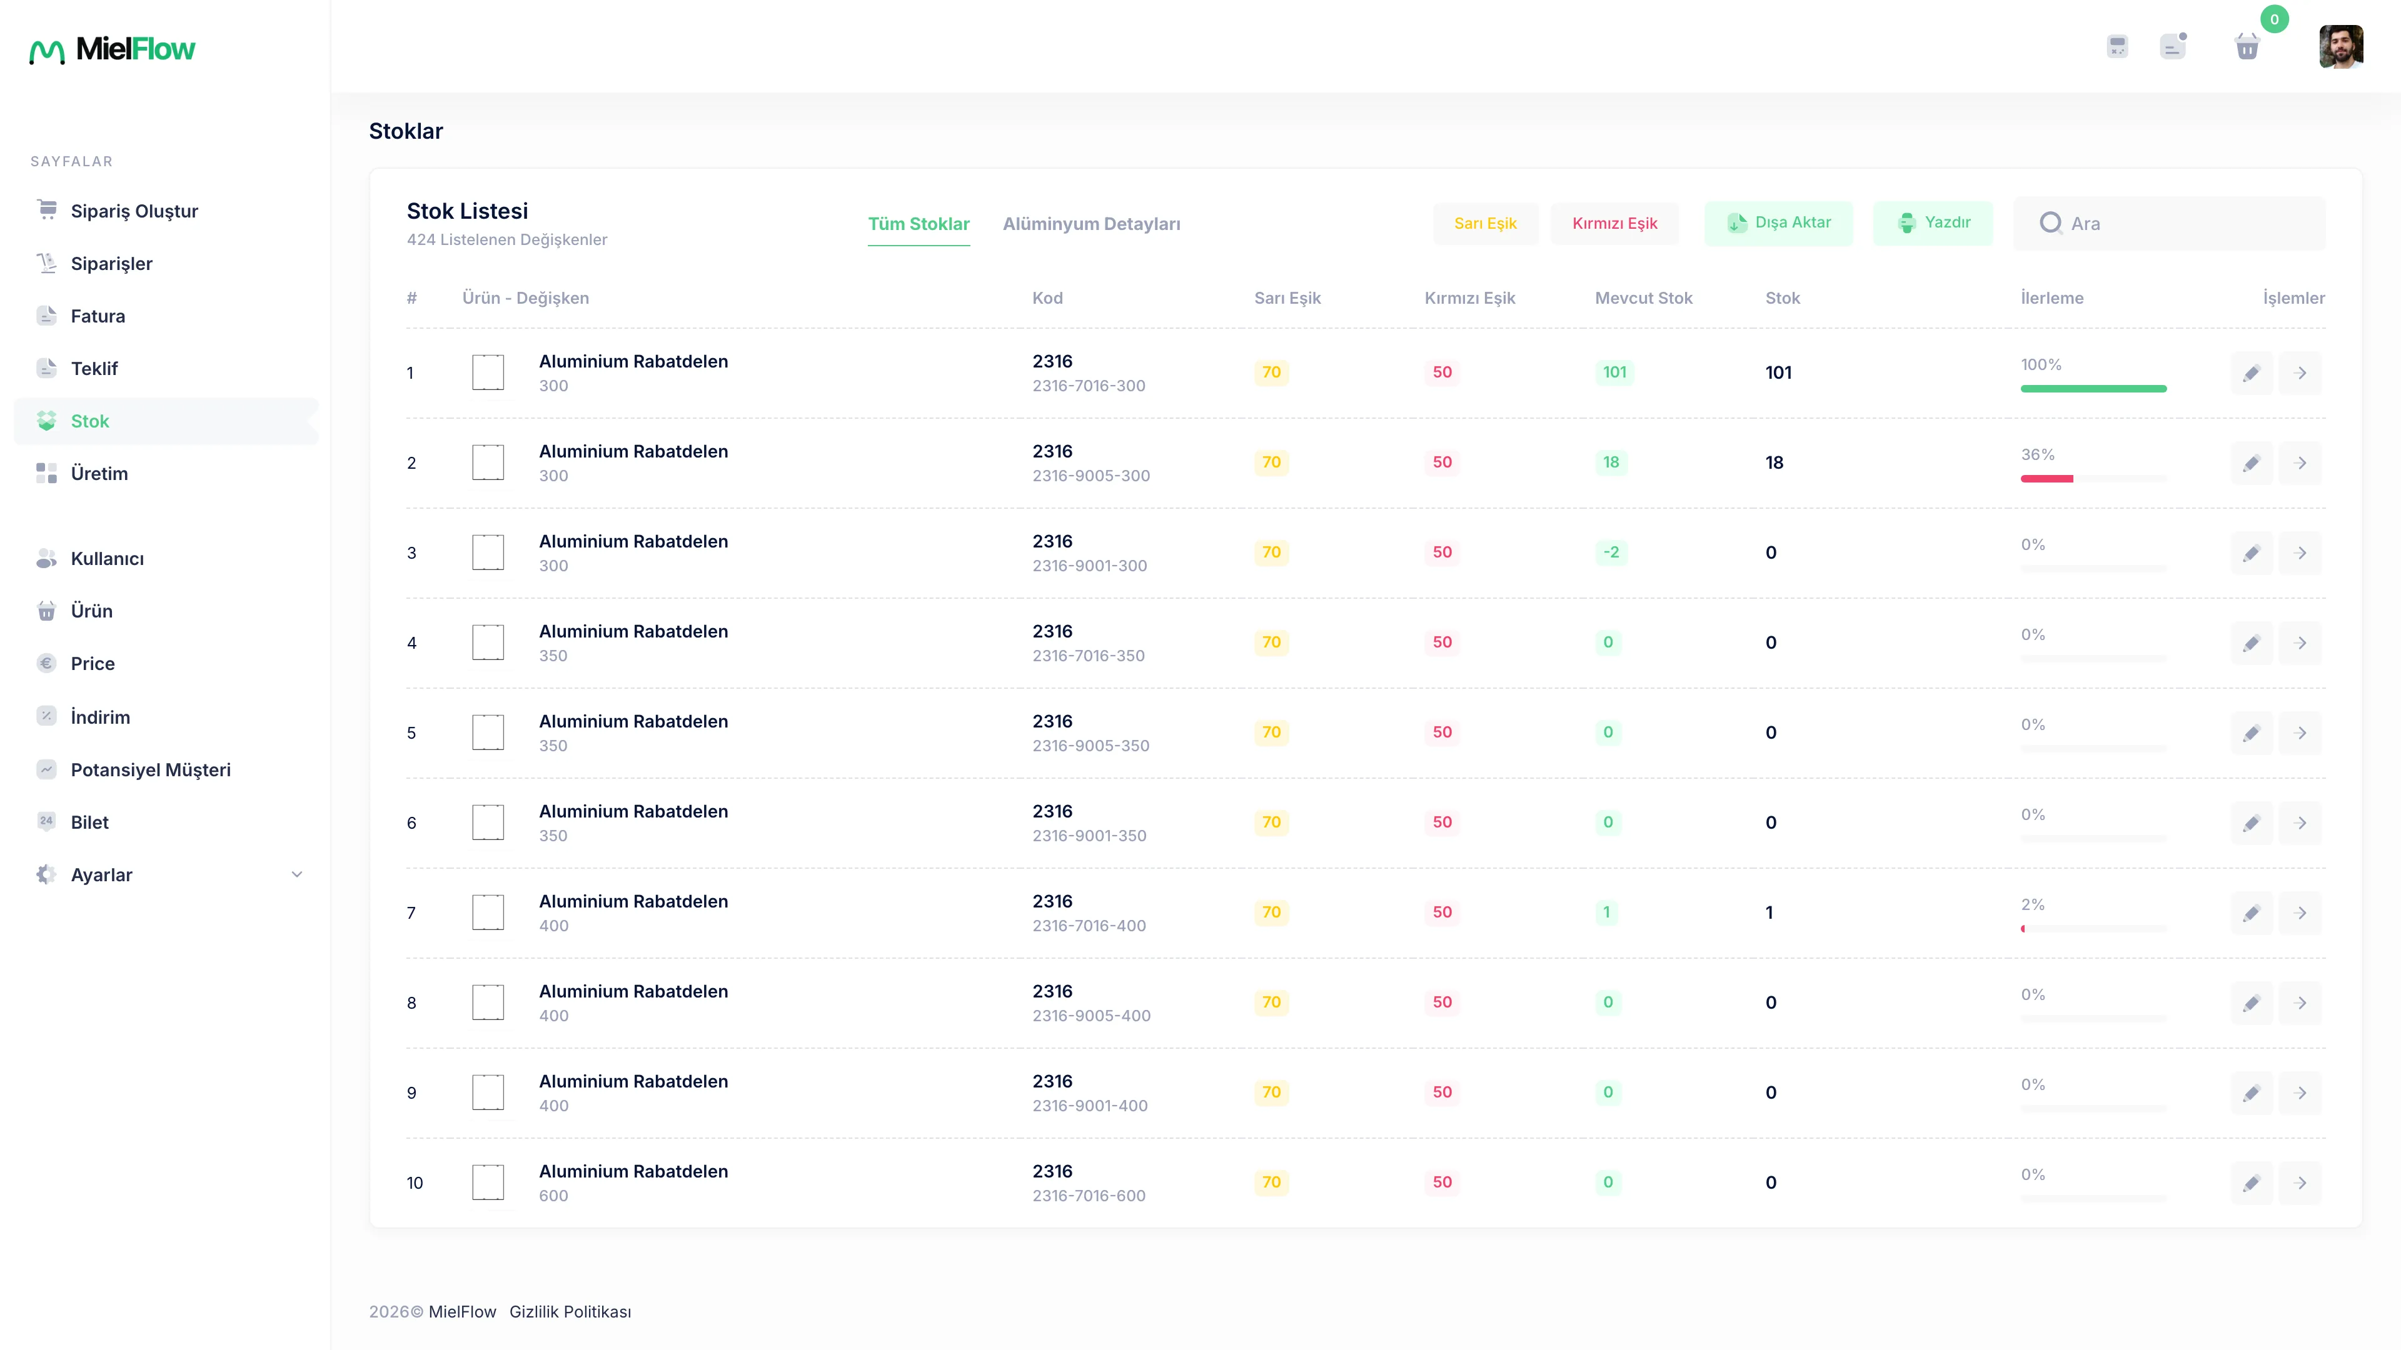
Task: Filter by Sarı Eşik button
Action: [1485, 224]
